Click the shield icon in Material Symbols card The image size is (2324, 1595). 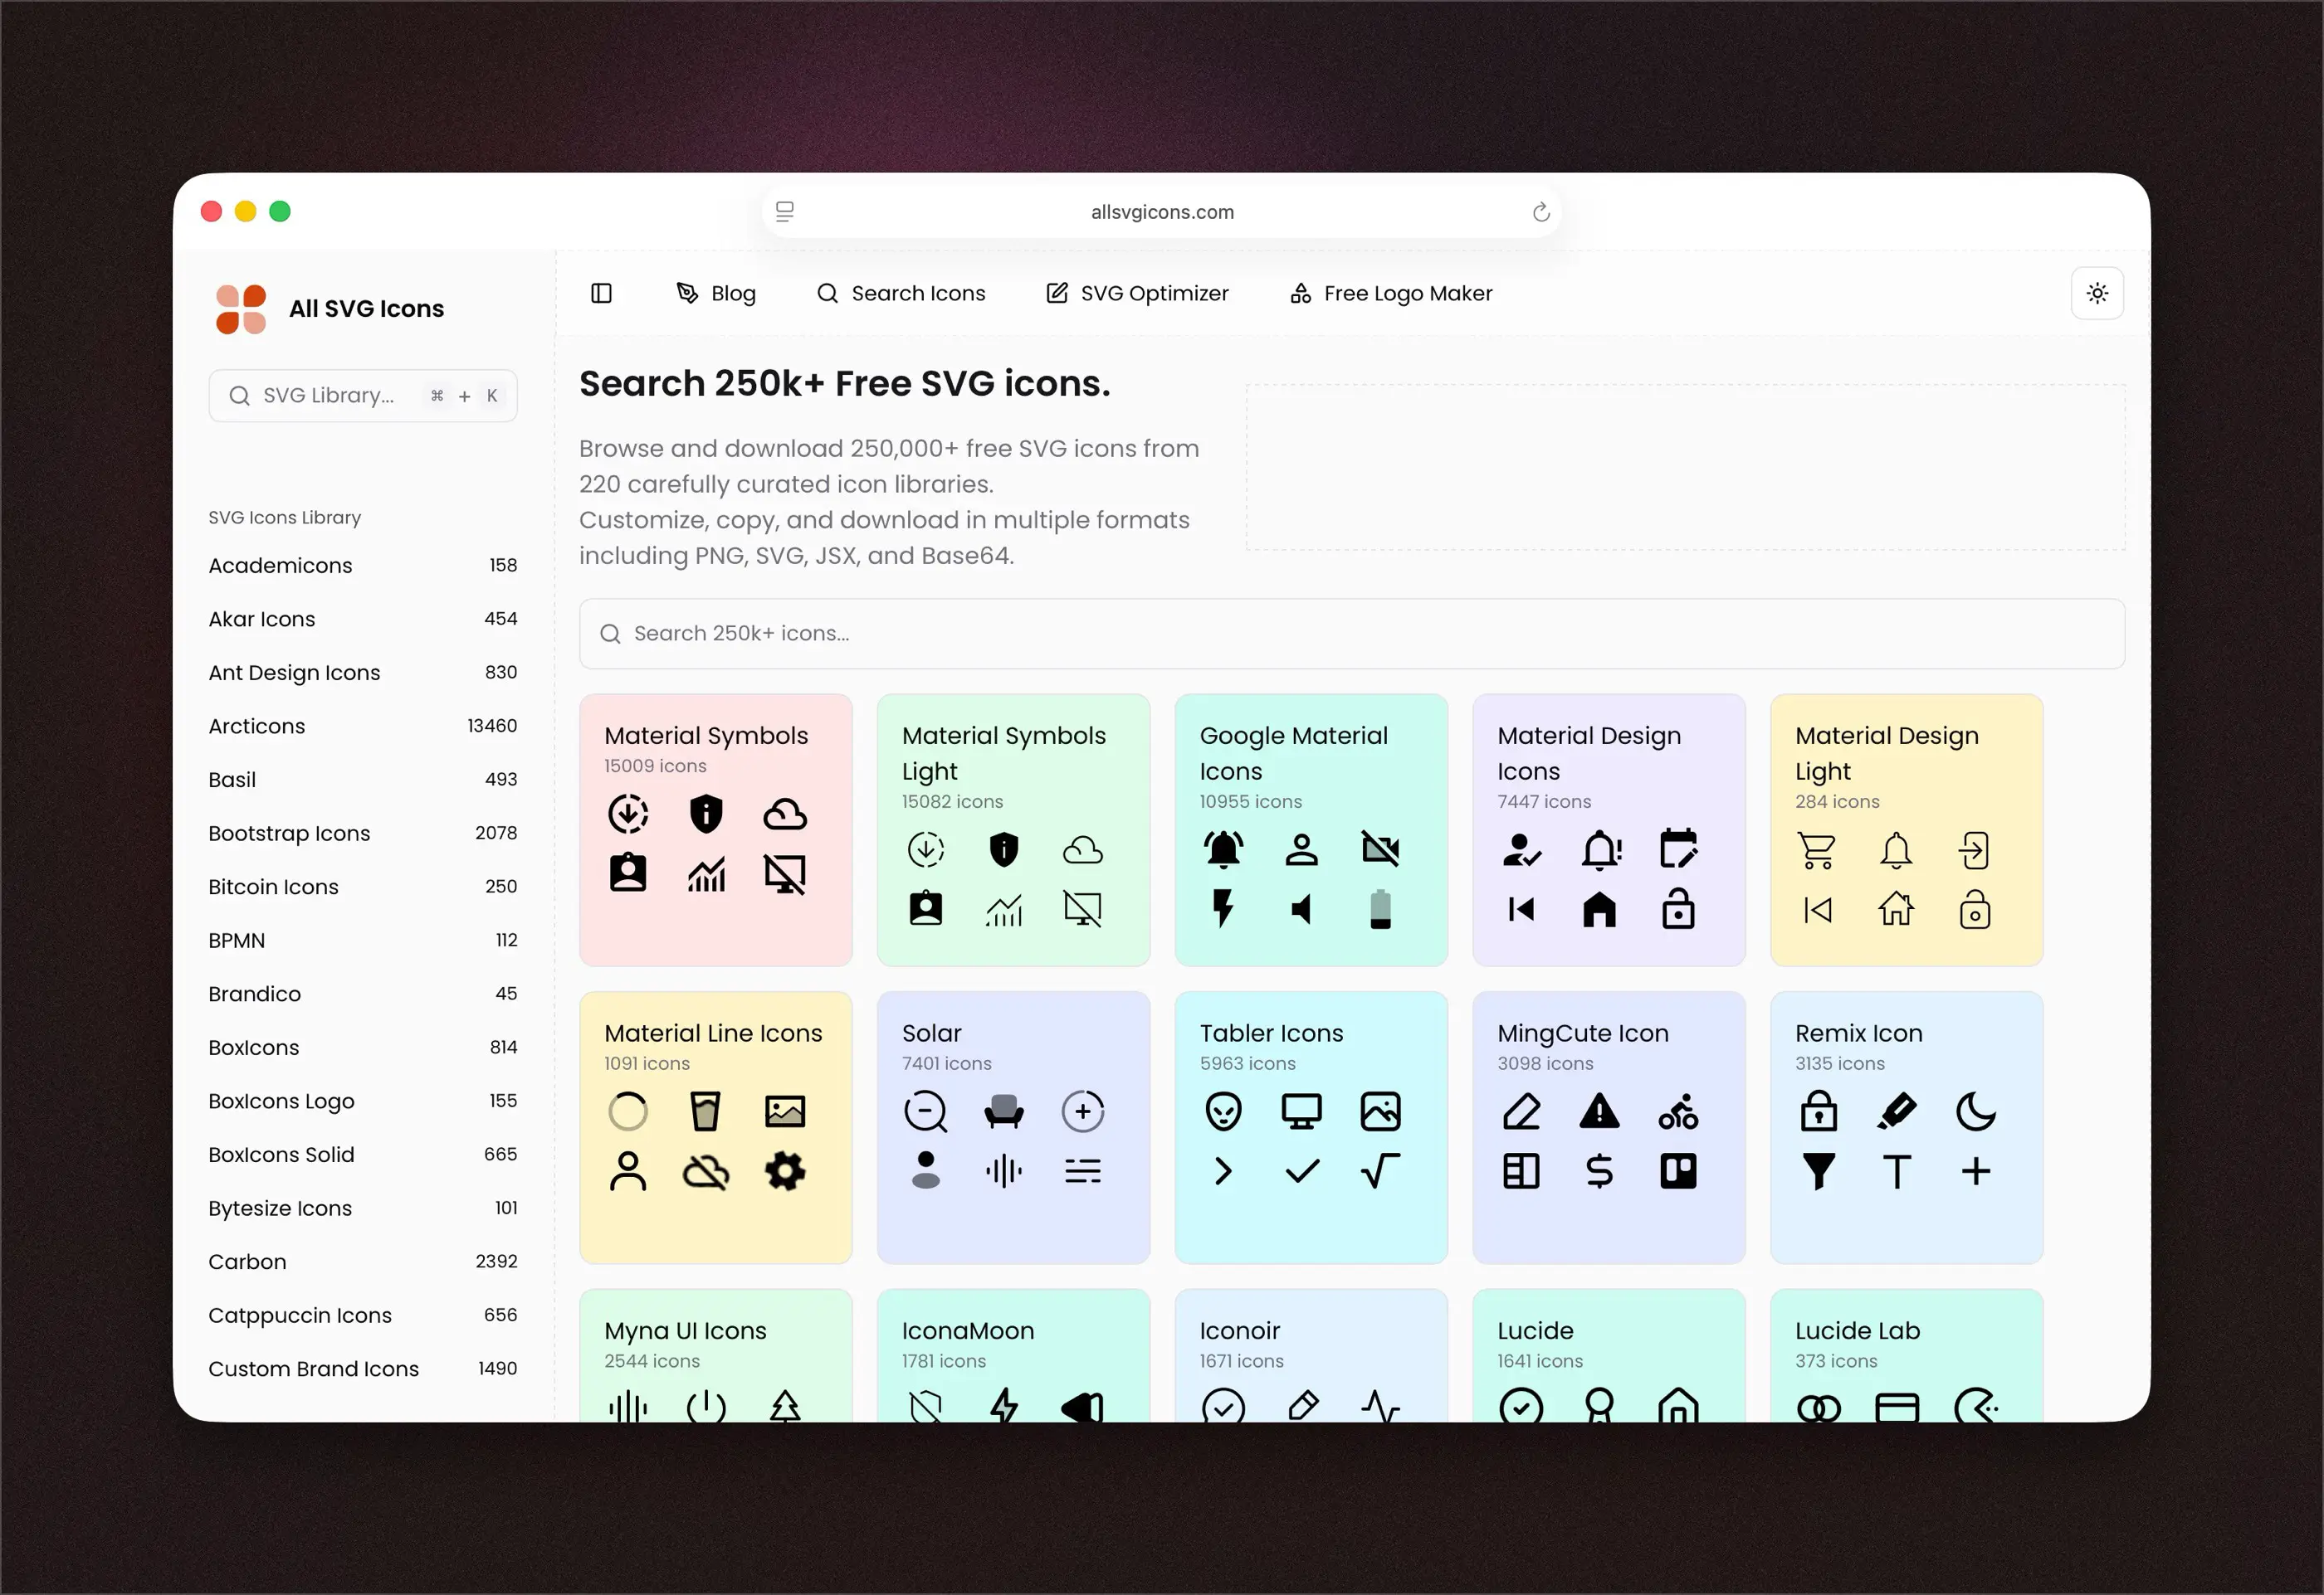[x=706, y=814]
